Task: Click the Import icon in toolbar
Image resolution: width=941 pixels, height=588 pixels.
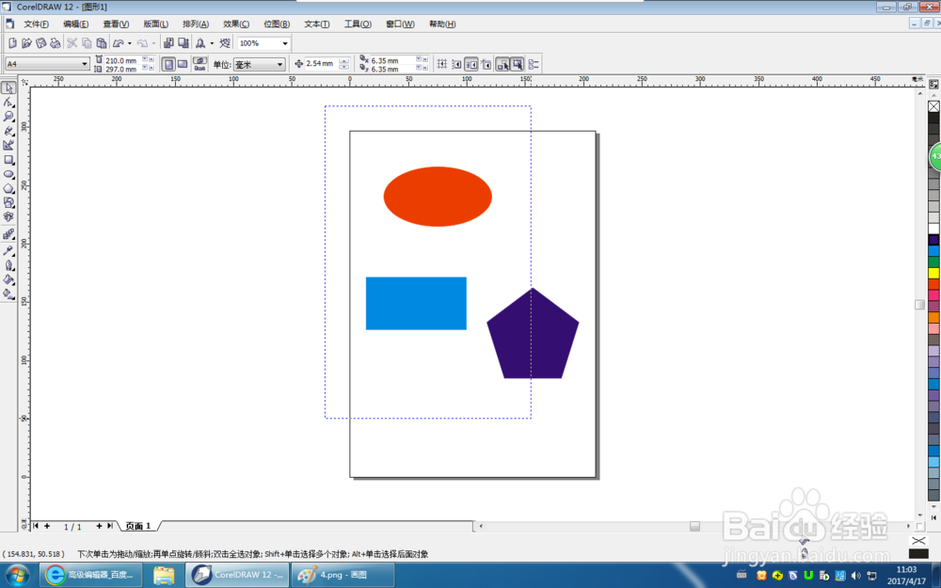Action: tap(168, 43)
